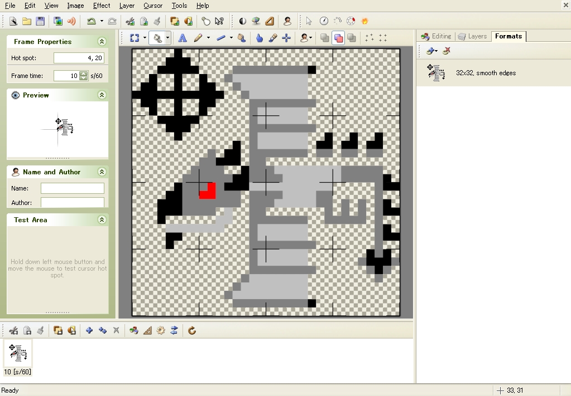Select the Text tool (letter A)
571x396 pixels.
(183, 38)
